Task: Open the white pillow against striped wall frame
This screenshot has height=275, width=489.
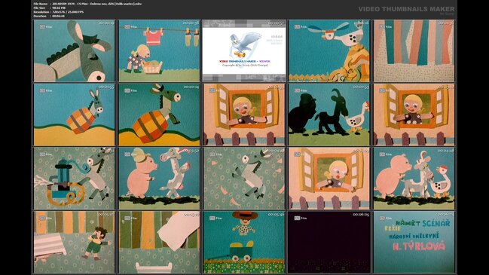Action: (159, 242)
